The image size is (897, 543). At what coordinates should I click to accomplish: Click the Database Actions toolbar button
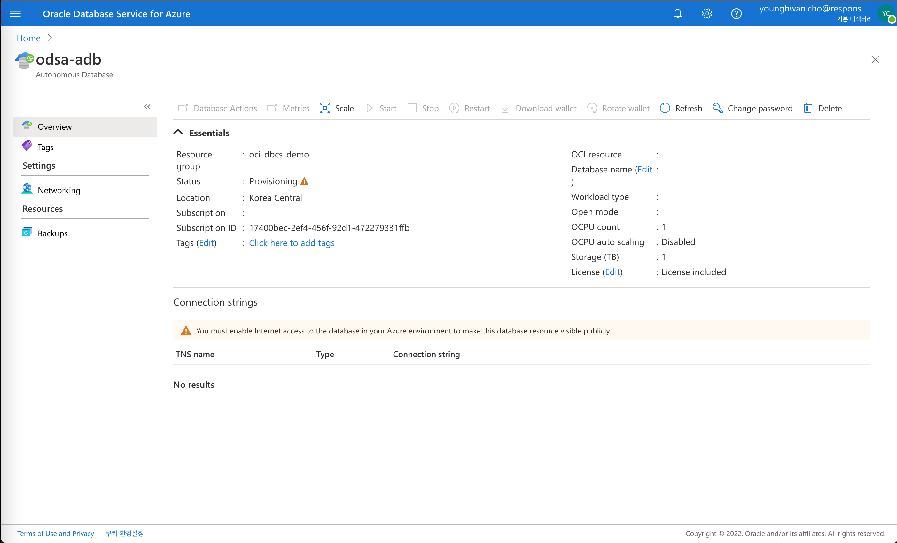tap(217, 108)
